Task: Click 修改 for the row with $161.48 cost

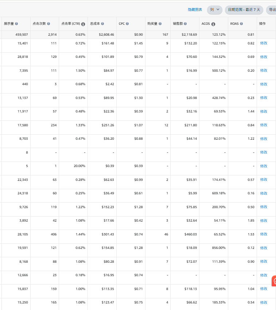Action: tap(263, 43)
